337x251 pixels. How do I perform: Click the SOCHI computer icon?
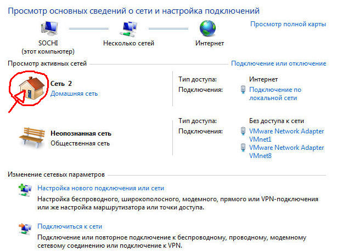tap(49, 28)
